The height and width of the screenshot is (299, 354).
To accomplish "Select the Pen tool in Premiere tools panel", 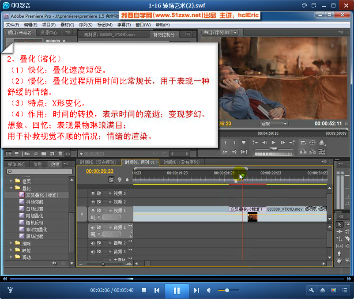I will [x=340, y=253].
